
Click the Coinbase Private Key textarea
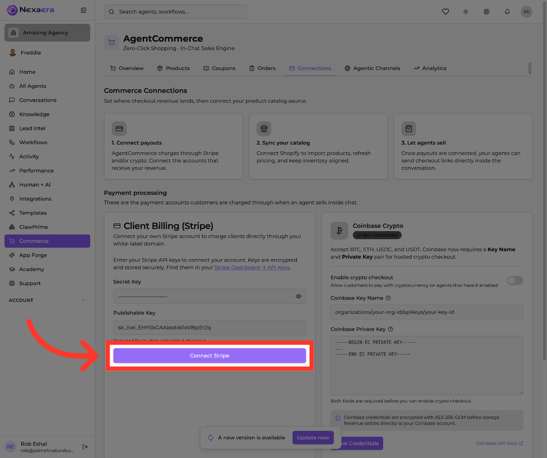click(x=427, y=366)
